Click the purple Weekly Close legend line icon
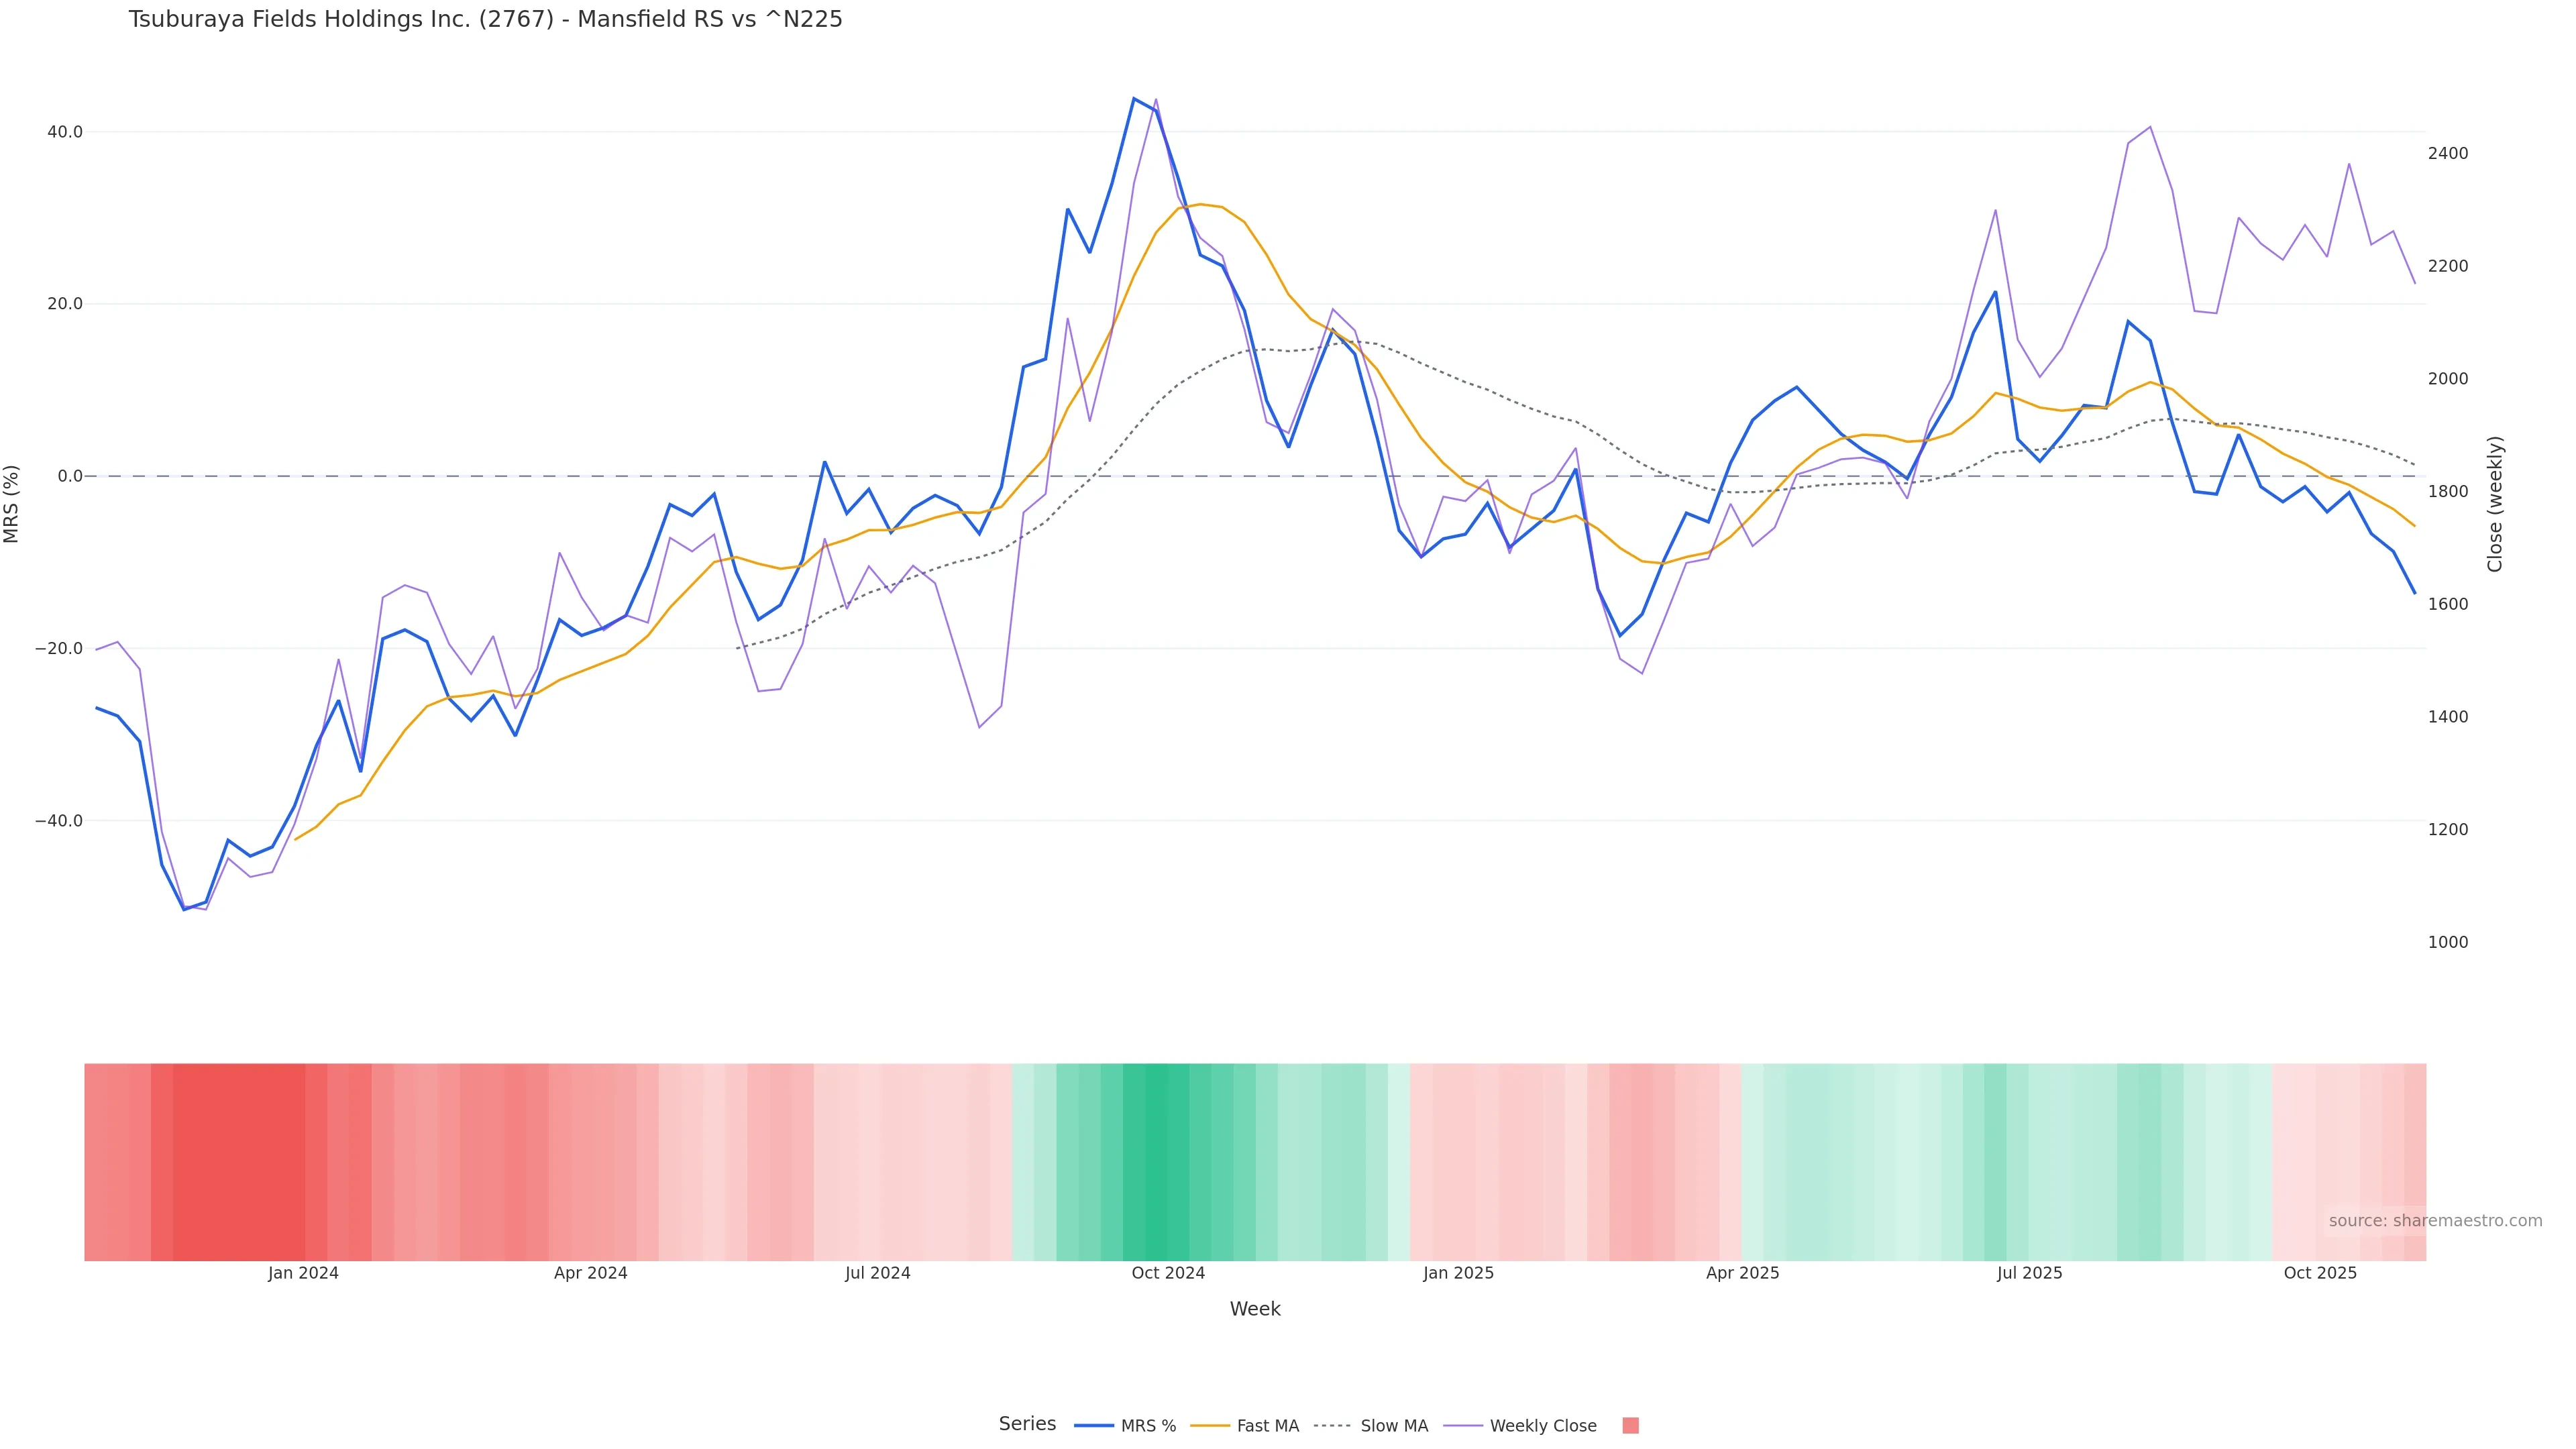 tap(1463, 1426)
